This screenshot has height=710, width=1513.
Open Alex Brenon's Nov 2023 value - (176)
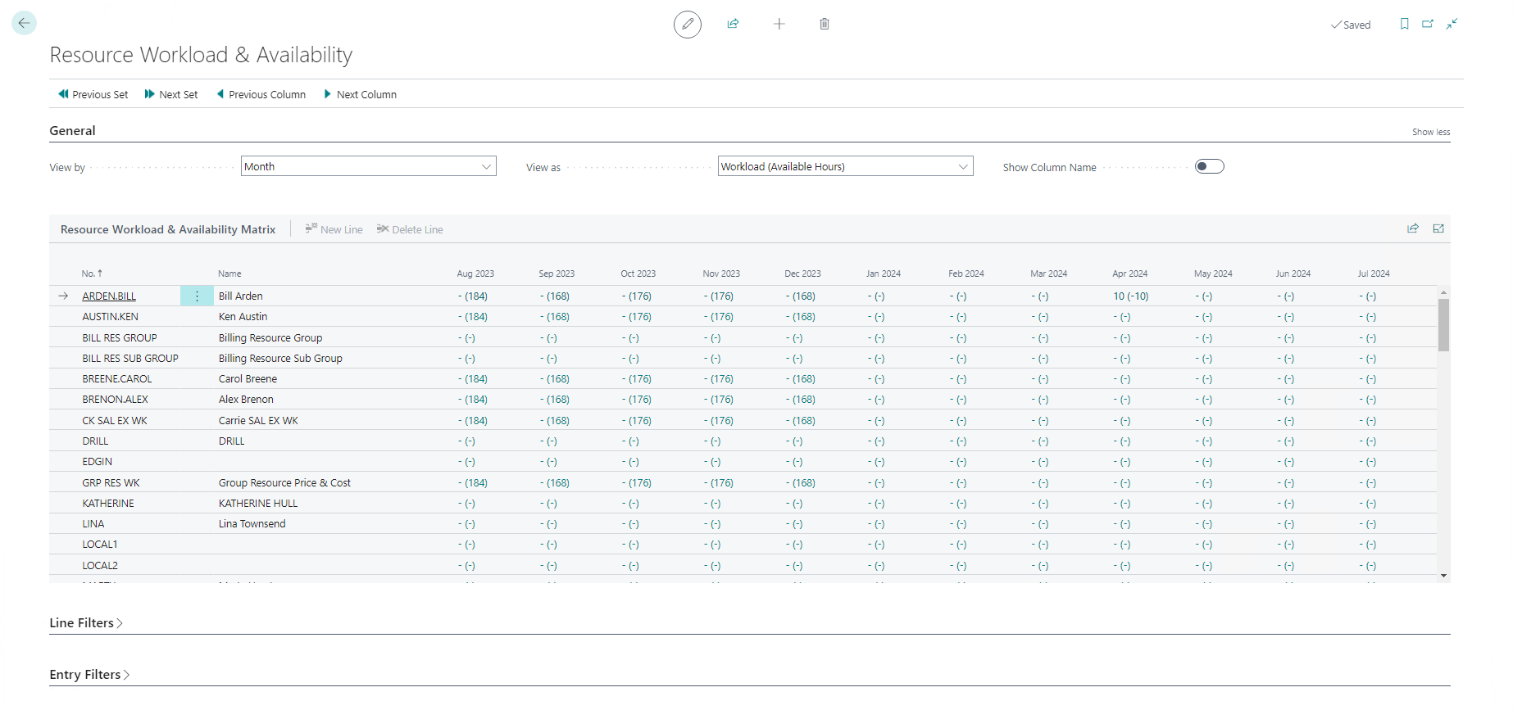click(x=719, y=400)
